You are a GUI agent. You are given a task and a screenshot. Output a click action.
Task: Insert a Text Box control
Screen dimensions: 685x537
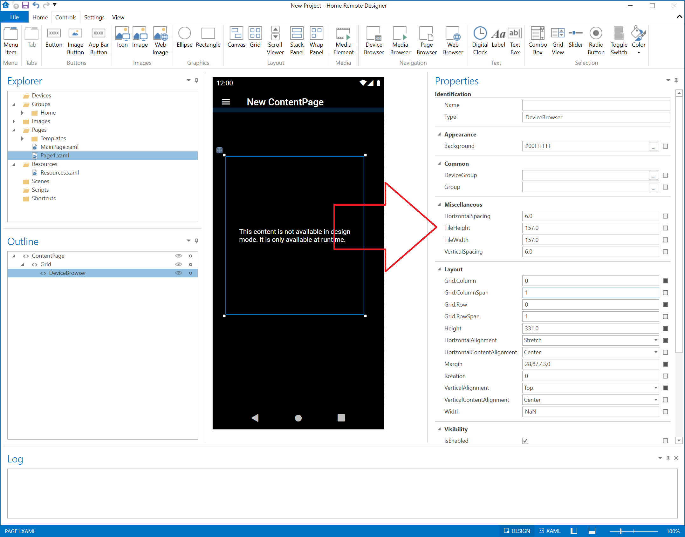515,41
